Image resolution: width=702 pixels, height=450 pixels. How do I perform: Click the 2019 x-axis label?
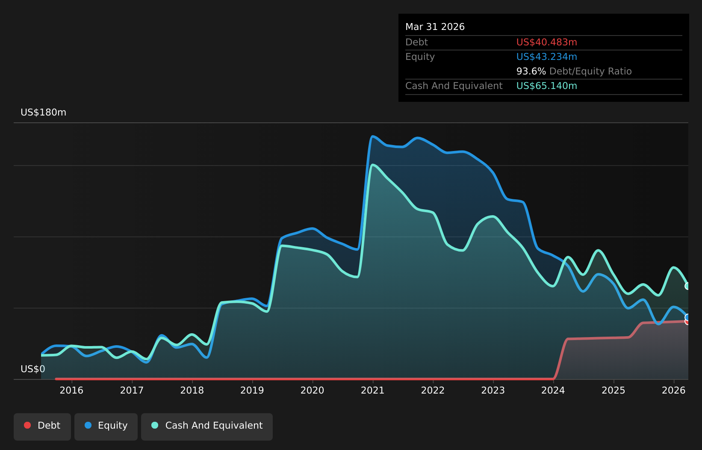pos(252,390)
